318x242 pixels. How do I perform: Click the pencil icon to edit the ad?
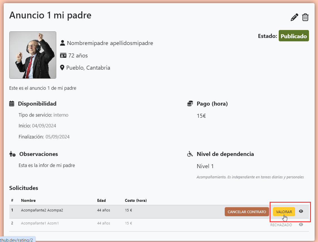point(294,17)
